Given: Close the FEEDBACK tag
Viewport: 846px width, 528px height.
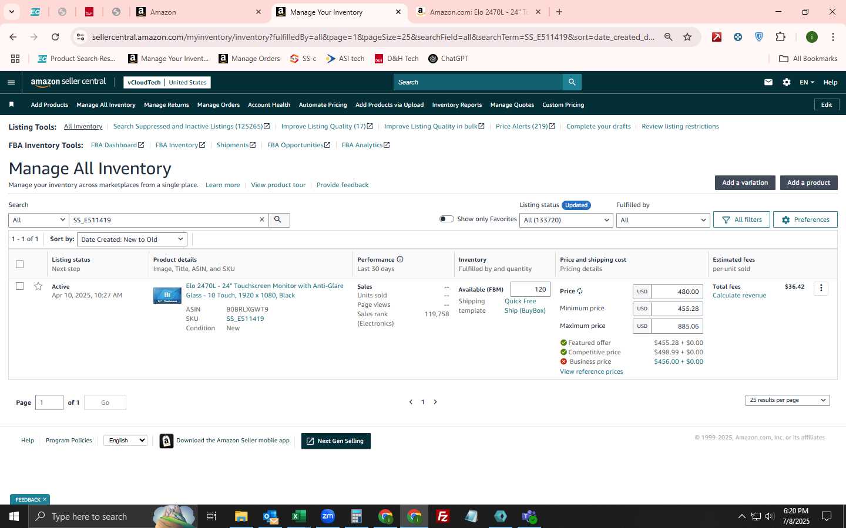Looking at the screenshot, I should tap(45, 499).
